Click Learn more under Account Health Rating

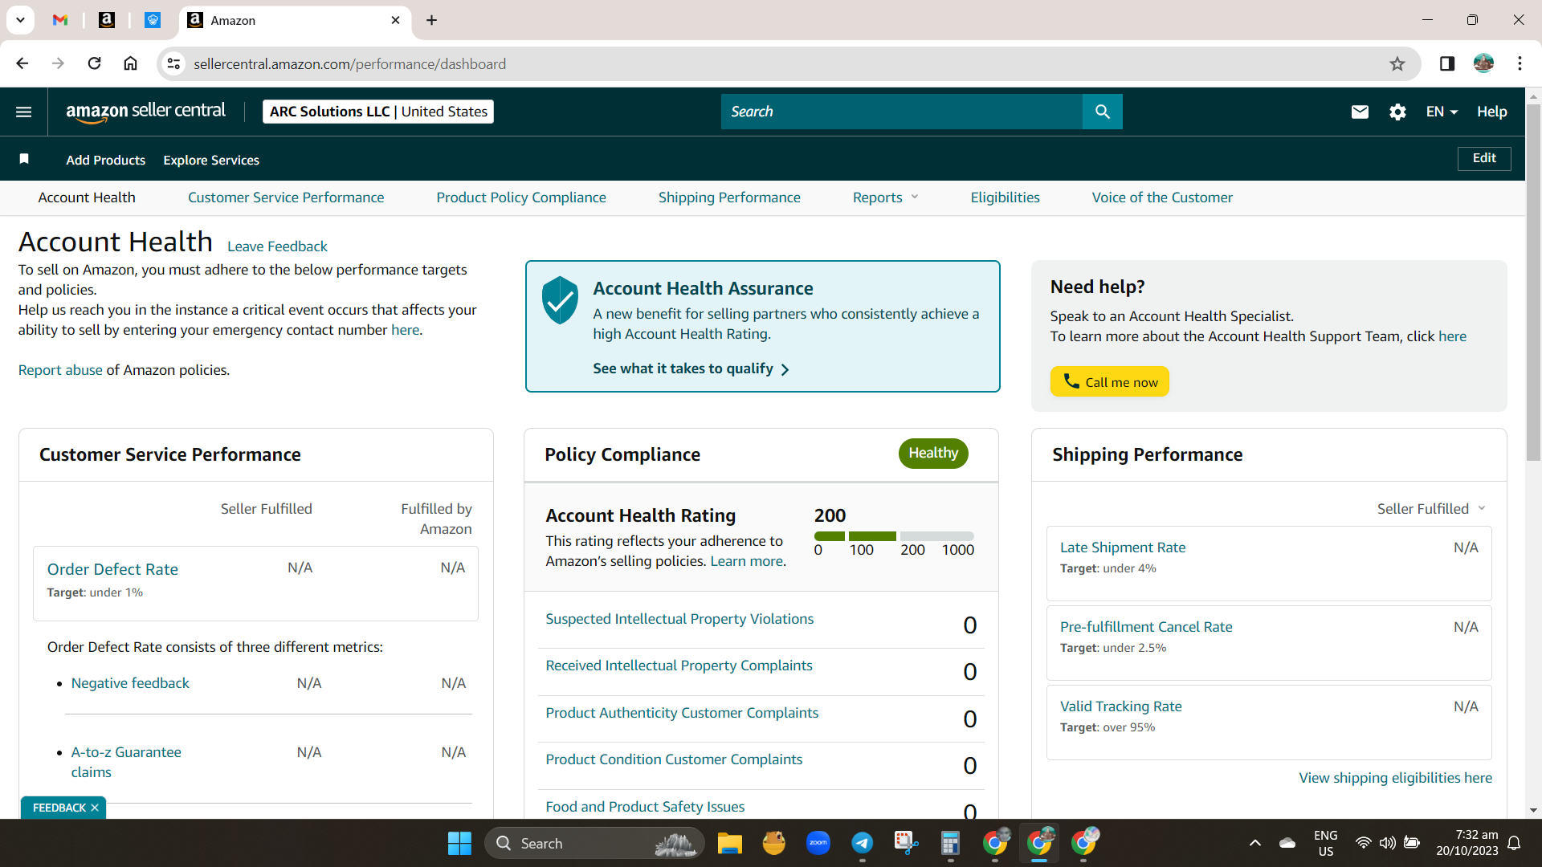point(746,561)
